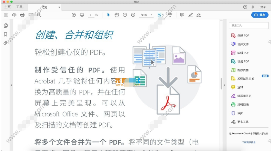
Task: Click the blue 共享 share button
Action: 260,15
